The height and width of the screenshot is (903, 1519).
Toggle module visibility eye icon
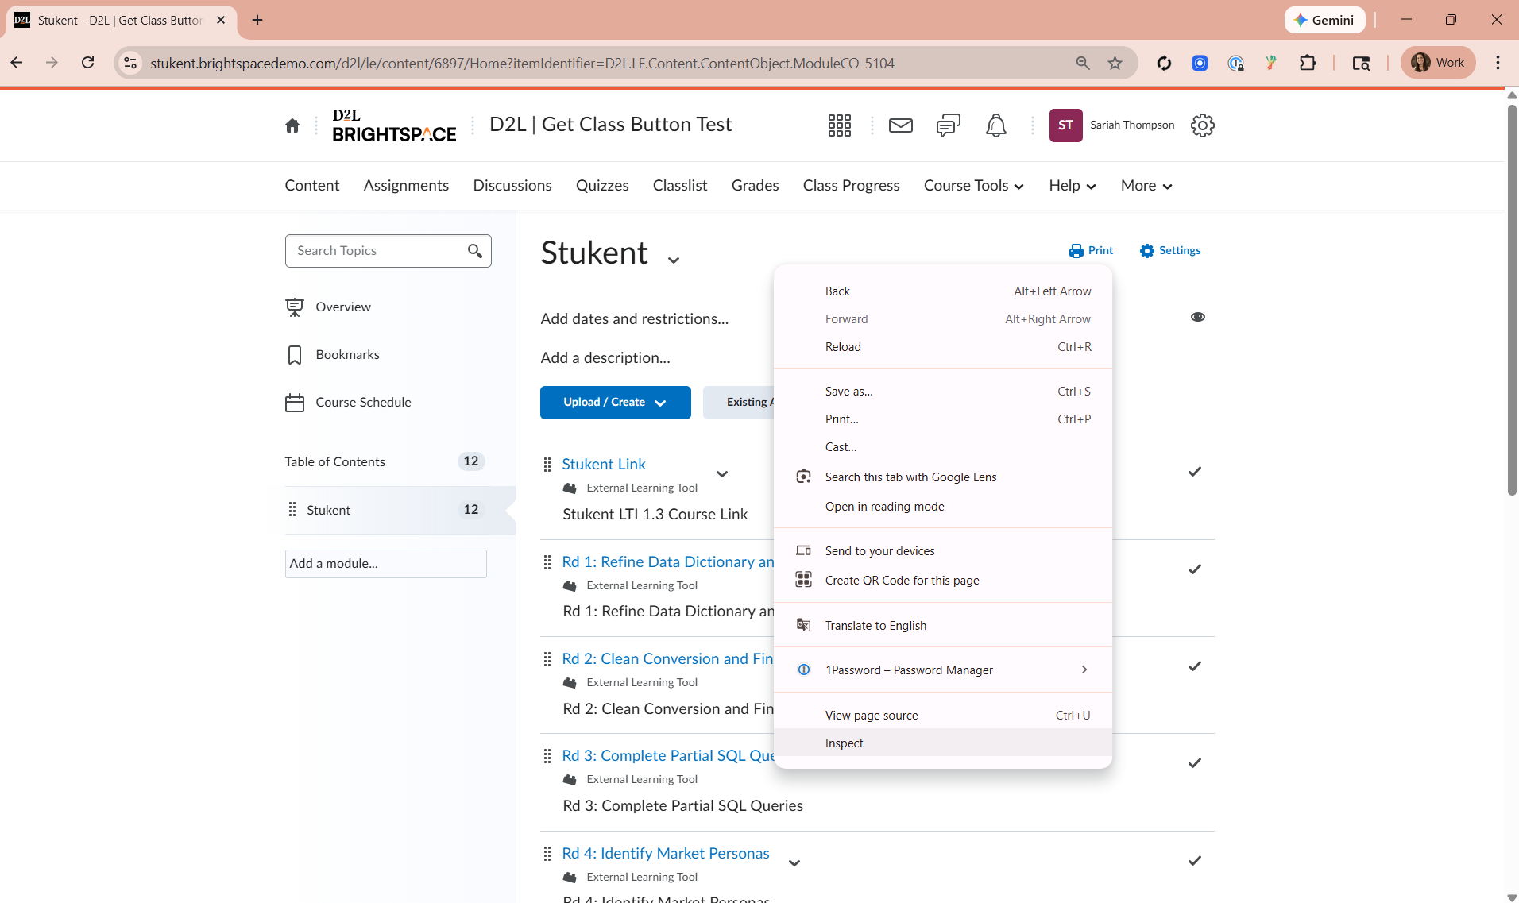pyautogui.click(x=1197, y=317)
